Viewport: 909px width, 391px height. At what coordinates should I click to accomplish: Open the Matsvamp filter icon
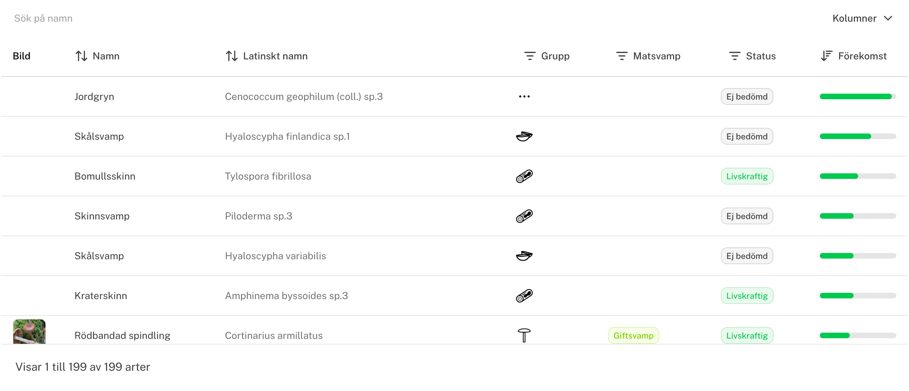pos(621,56)
